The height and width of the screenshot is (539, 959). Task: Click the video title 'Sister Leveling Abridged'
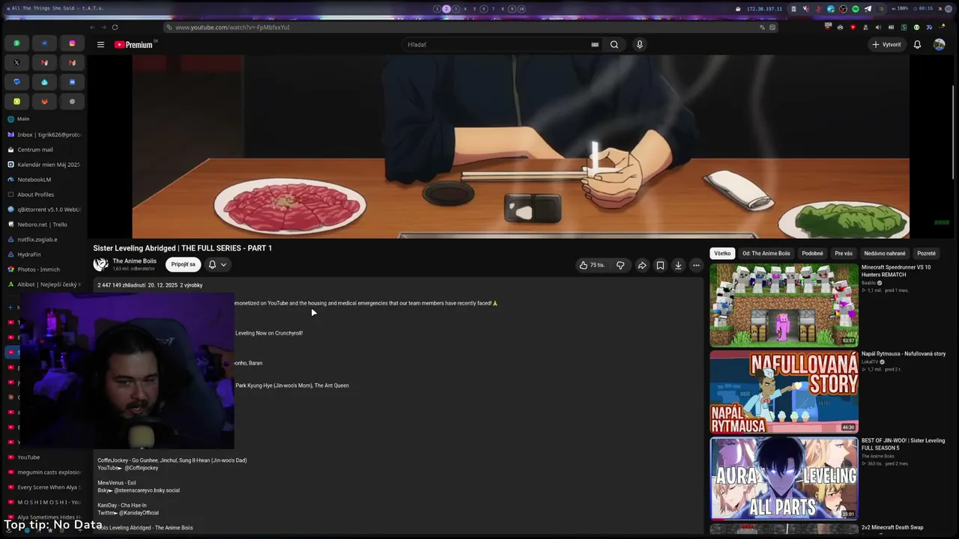point(182,249)
